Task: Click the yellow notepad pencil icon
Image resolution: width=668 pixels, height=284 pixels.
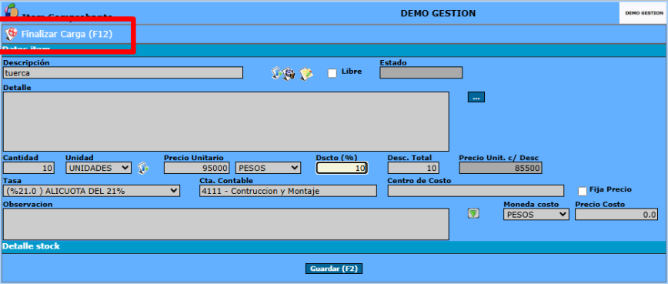Action: pos(306,74)
